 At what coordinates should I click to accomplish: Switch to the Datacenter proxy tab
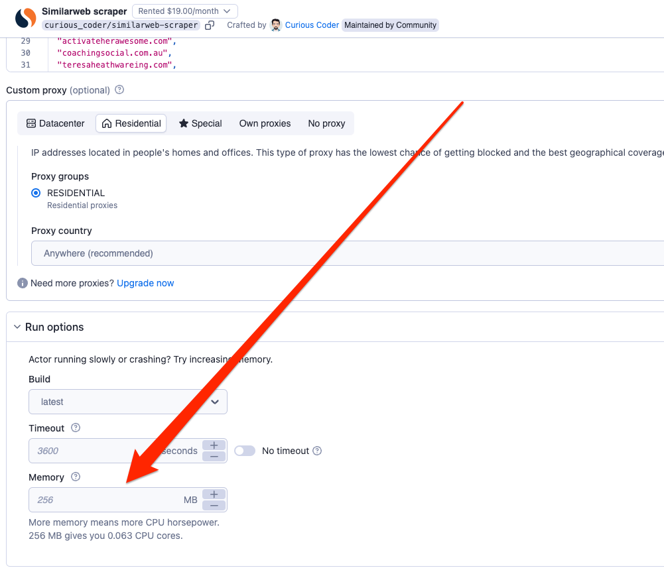56,123
